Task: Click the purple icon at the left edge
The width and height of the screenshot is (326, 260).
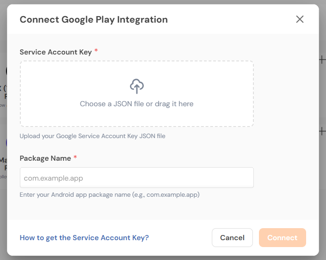Action: tap(6, 143)
